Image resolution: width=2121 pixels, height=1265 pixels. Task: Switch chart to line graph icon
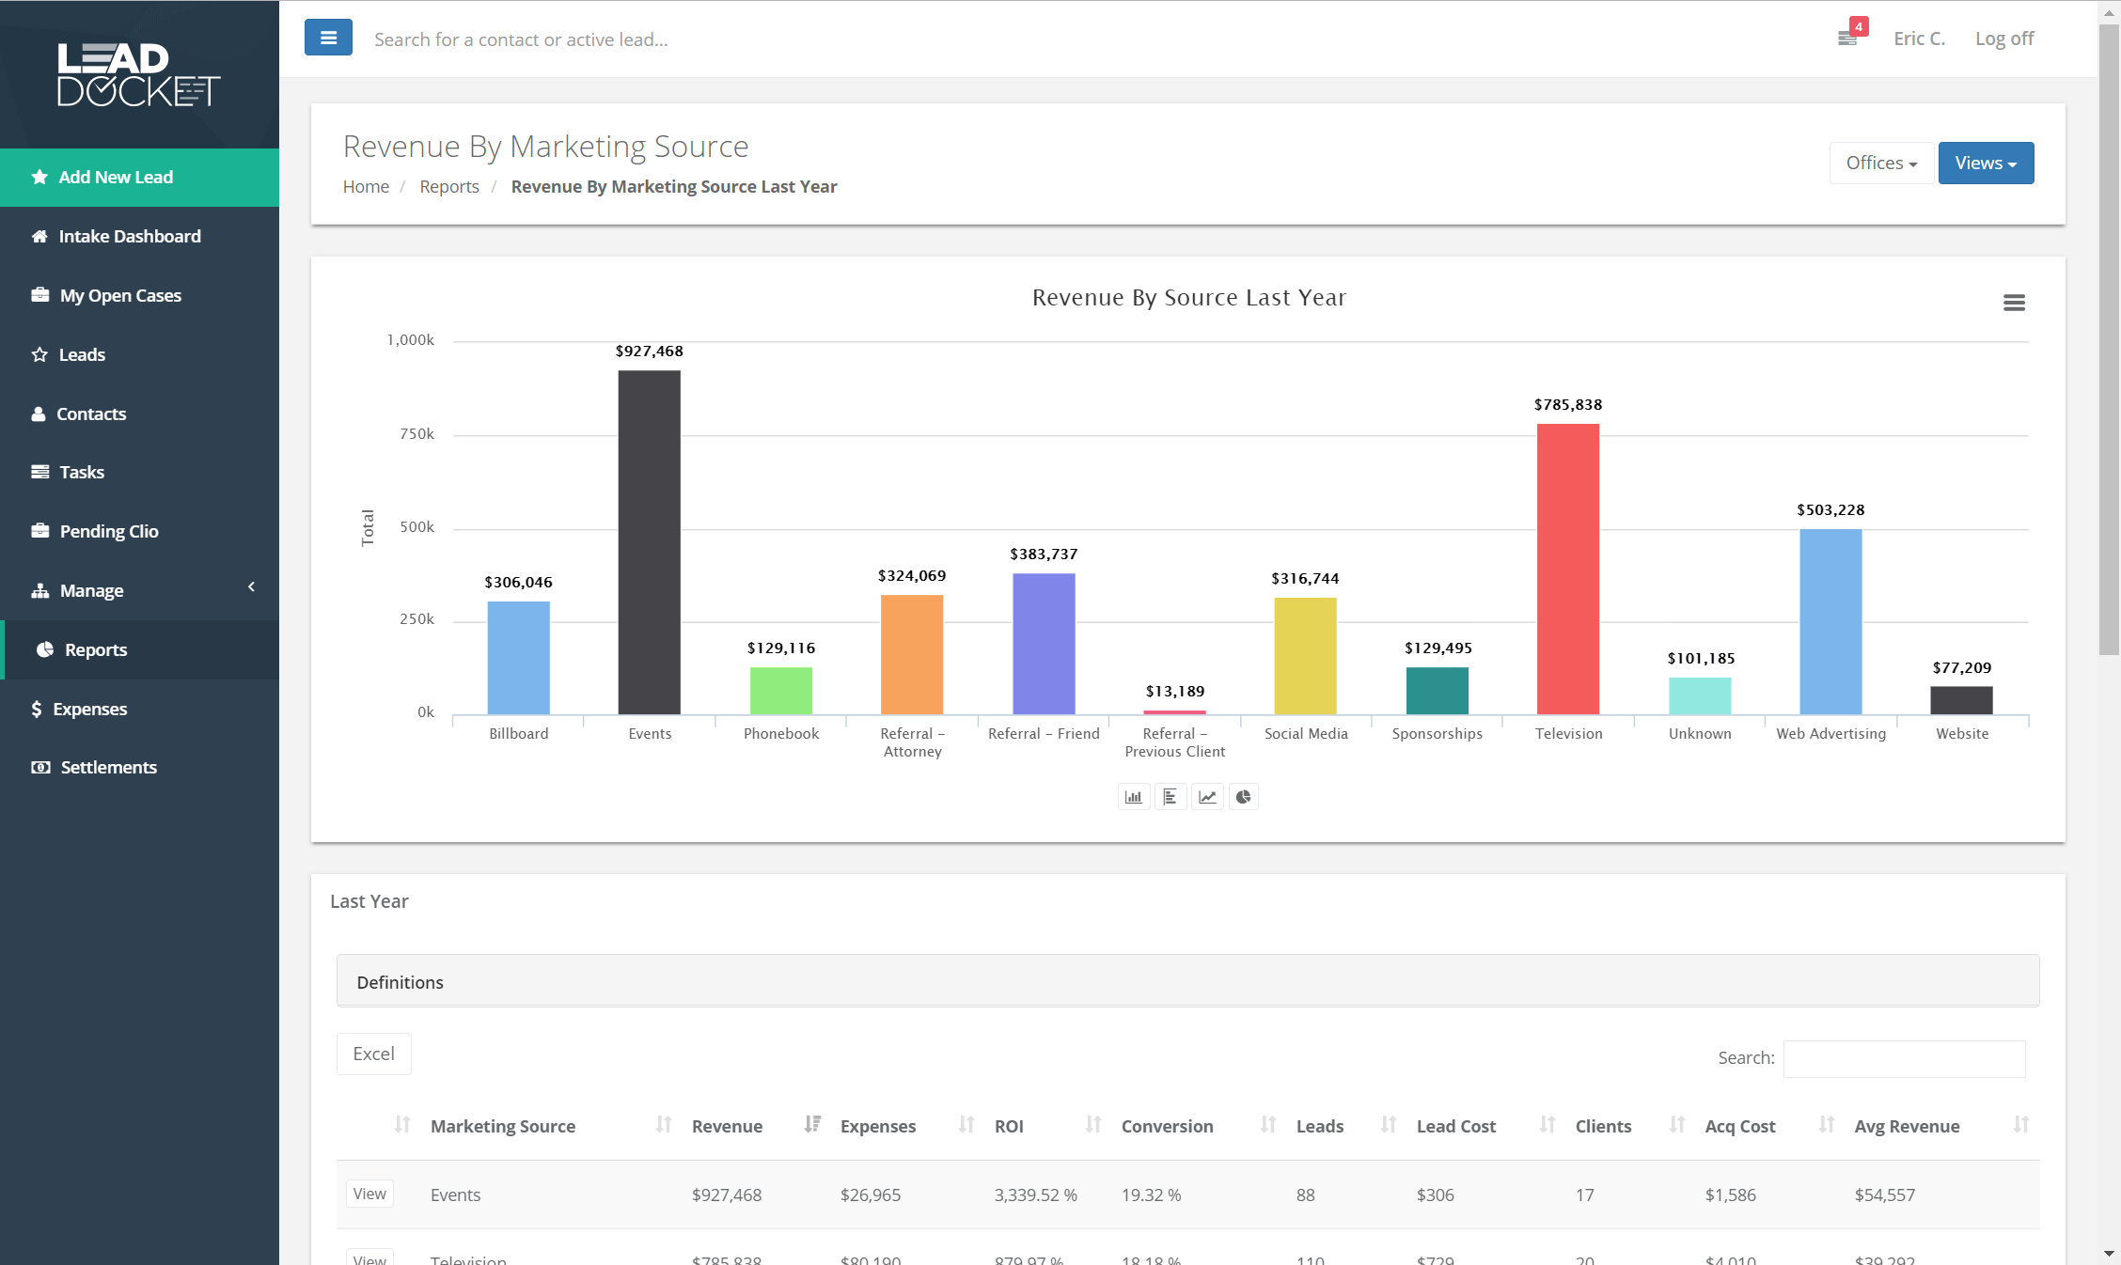[x=1207, y=797]
